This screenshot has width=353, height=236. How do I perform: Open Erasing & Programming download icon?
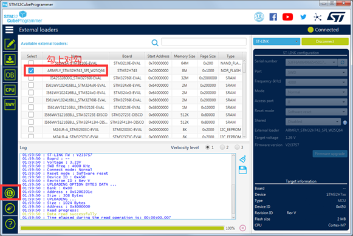pos(10,59)
